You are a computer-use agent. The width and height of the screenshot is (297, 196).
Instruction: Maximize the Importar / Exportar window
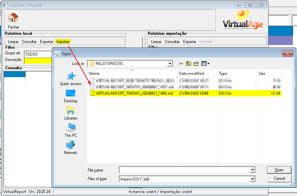[250, 5]
